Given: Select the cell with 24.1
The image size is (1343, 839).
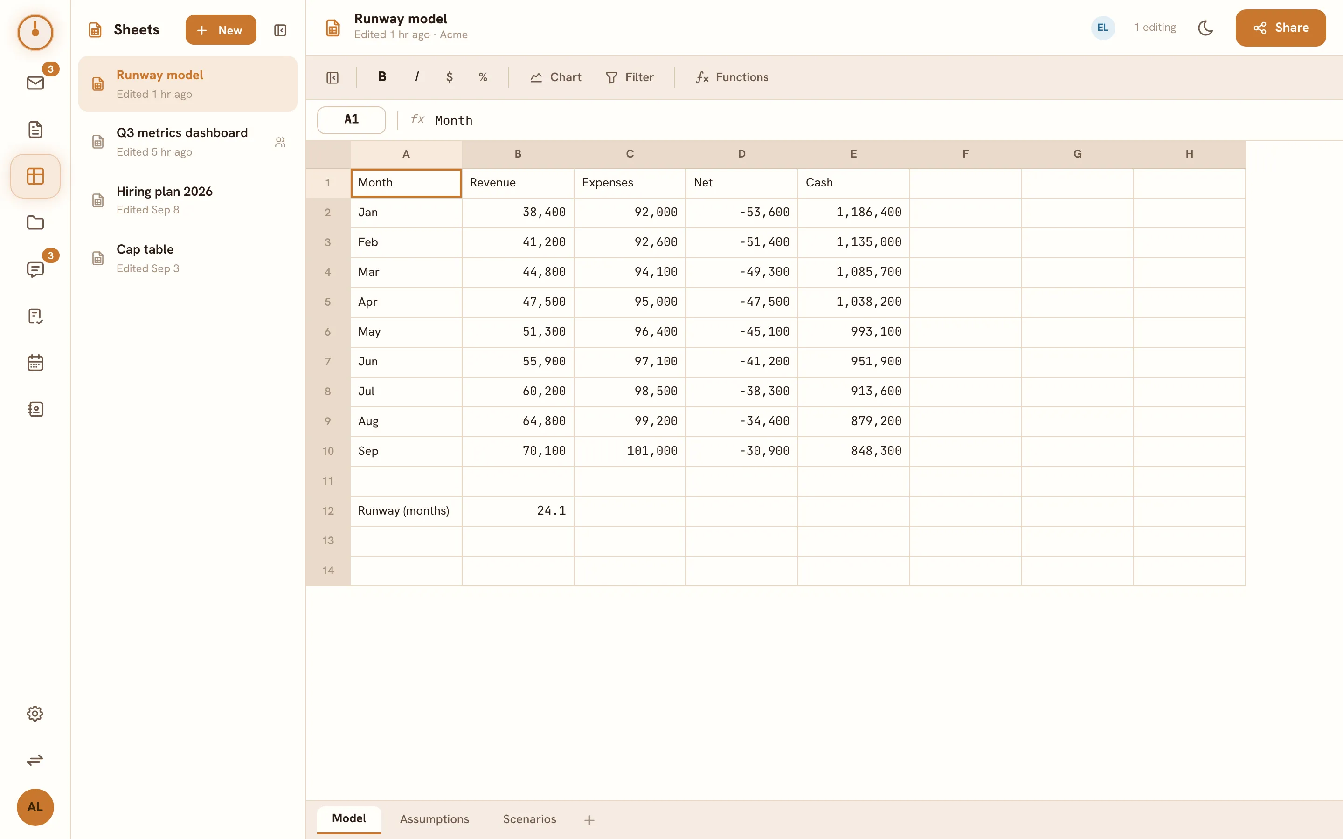Looking at the screenshot, I should [x=518, y=511].
